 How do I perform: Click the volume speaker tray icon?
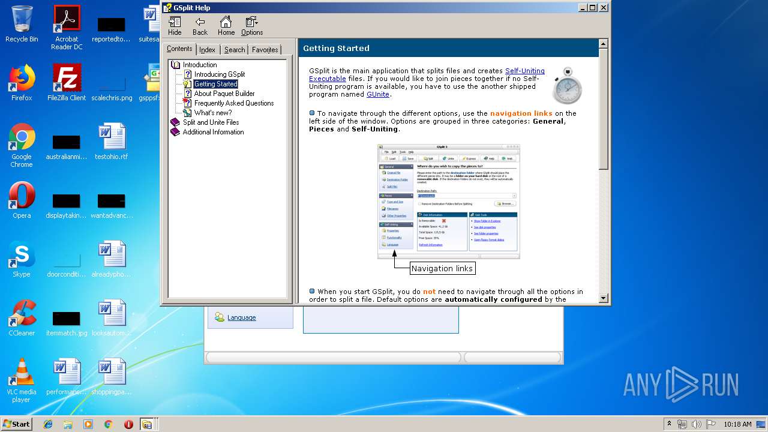[x=697, y=424]
